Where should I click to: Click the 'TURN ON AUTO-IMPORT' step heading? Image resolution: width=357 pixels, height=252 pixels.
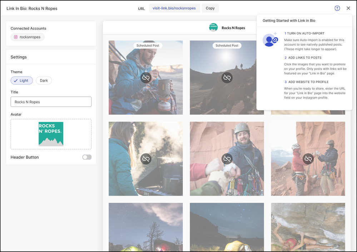tap(304, 33)
